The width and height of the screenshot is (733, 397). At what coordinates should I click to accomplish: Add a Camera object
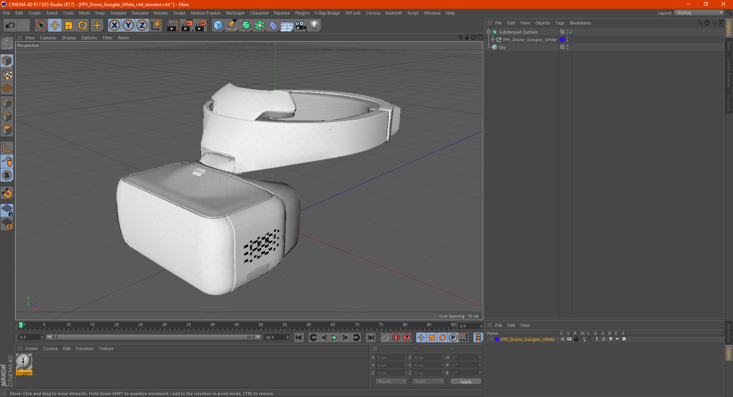[x=301, y=26]
